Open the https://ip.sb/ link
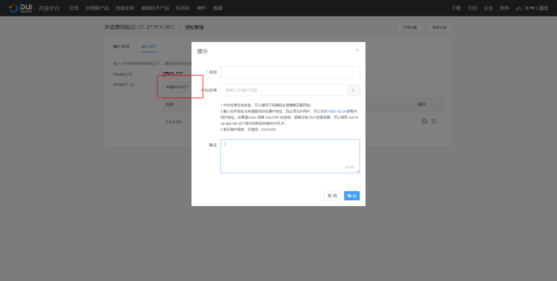The width and height of the screenshot is (557, 281). point(337,112)
